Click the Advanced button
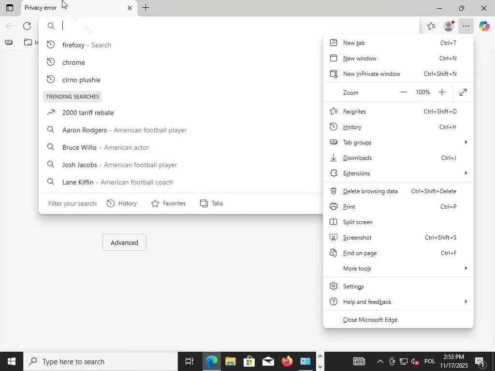 point(124,243)
